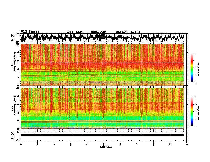Select the ch.2 "Frequency (kHz)" axis label

[x=15, y=105]
